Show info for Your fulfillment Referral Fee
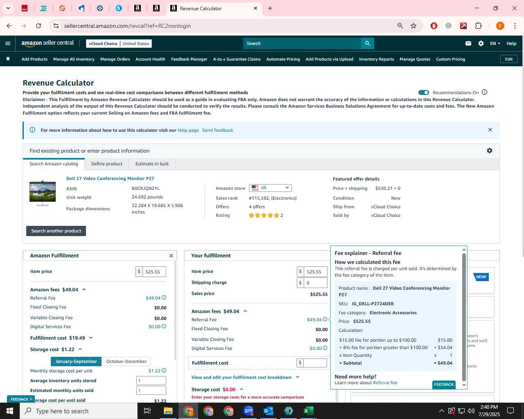 (325, 319)
